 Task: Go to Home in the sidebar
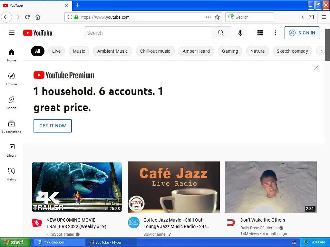coord(11,55)
